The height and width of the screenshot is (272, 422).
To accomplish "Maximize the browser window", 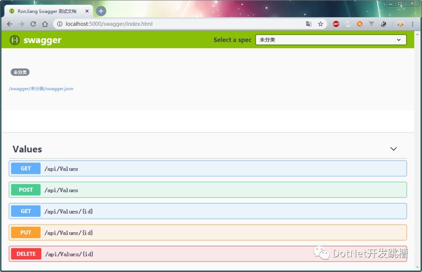I will tap(400, 4).
